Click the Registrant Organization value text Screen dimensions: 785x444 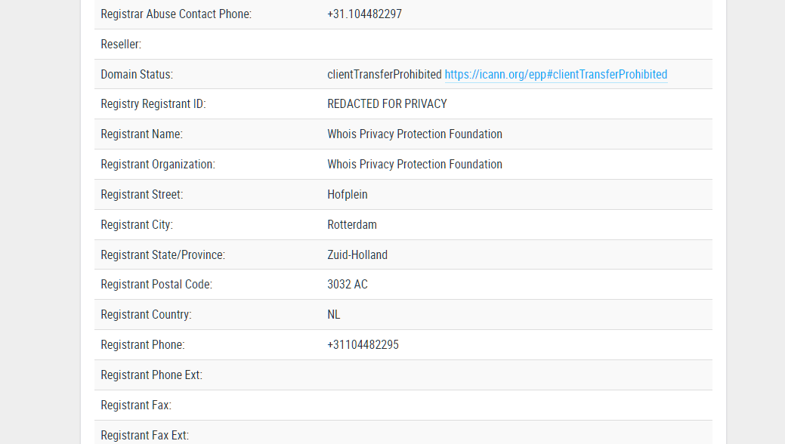pos(414,165)
